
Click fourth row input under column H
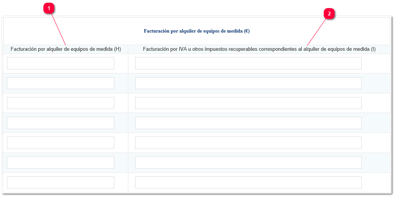(60, 123)
